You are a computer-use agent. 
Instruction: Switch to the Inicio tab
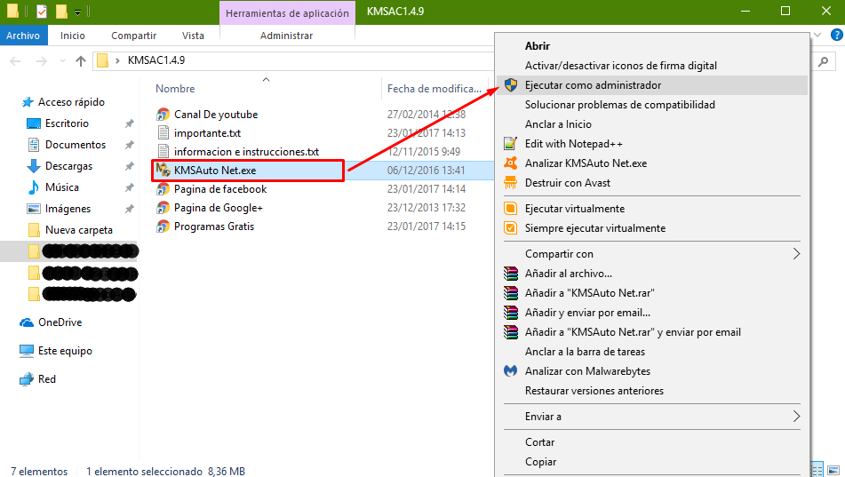[72, 36]
